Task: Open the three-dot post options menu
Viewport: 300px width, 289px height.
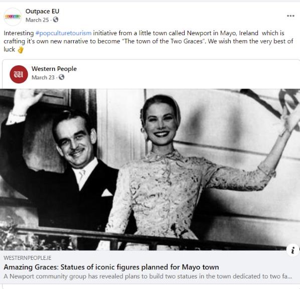Action: pos(290,16)
